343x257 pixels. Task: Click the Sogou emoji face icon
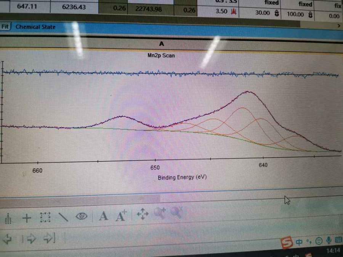(x=319, y=241)
